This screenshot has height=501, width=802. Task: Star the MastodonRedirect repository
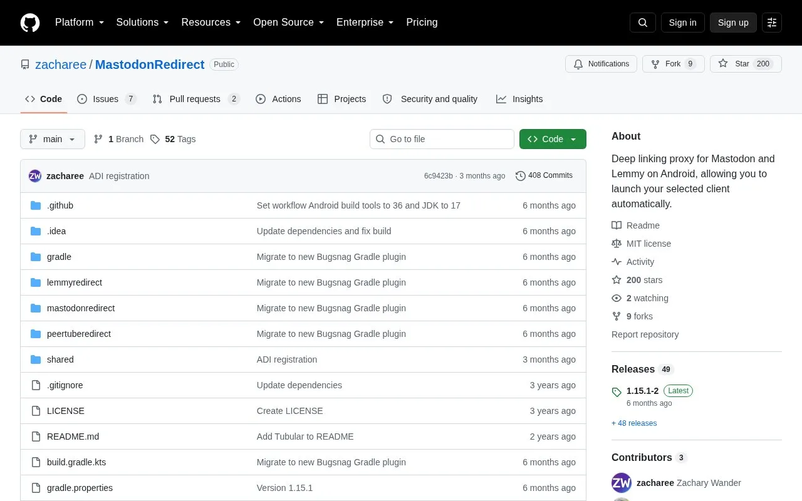tap(746, 64)
